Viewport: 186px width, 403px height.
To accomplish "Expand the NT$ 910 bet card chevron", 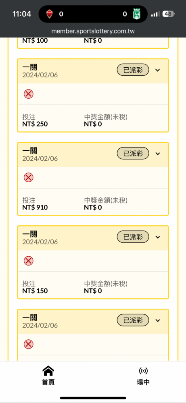I will point(158,154).
